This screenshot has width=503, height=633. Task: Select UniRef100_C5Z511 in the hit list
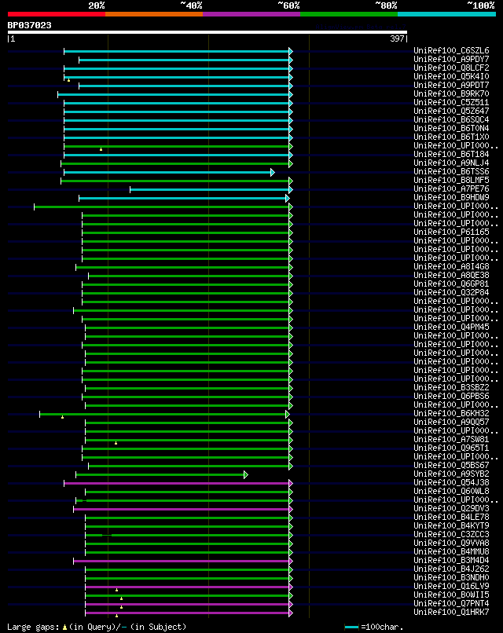451,103
